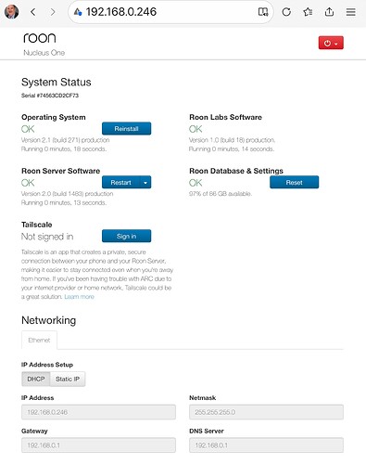This screenshot has height=464, width=366.
Task: Click the Networking heading
Action: pos(49,320)
